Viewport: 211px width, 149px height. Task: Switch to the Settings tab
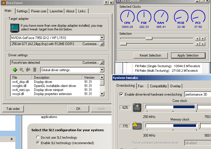point(22,11)
